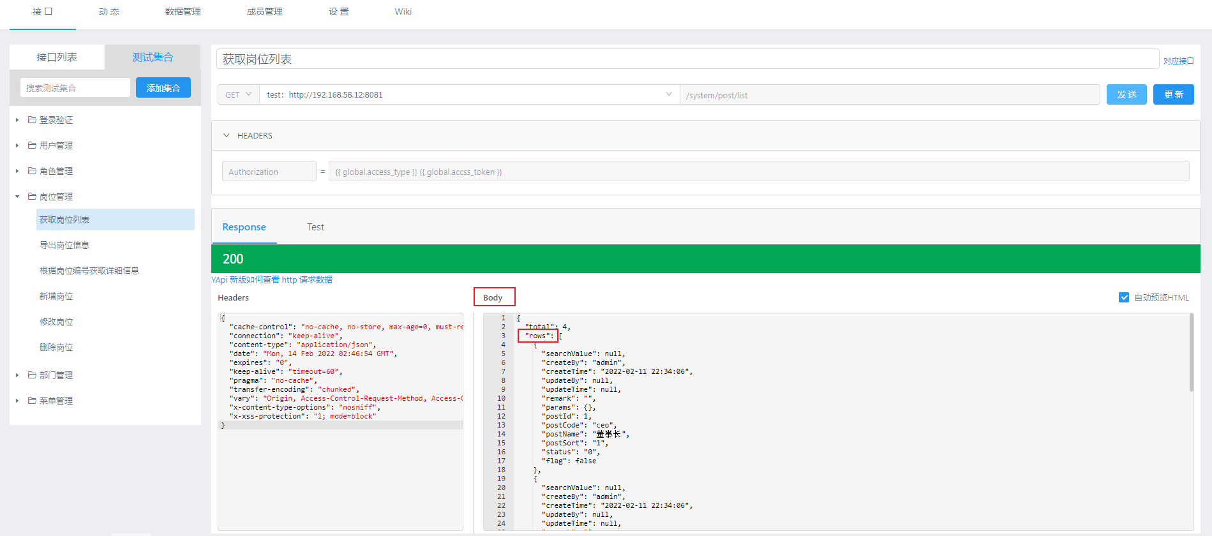The height and width of the screenshot is (536, 1212).
Task: Expand the 部门管理 folder arrow
Action: point(17,375)
